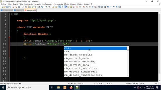Click the Save All toolbar icon
The height and width of the screenshot is (90, 161).
(x=10, y=7)
